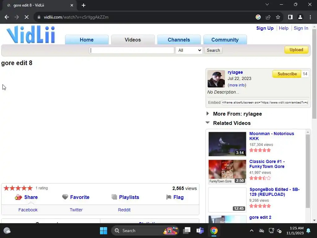The width and height of the screenshot is (317, 238).
Task: Click the Sign In link
Action: tap(301, 28)
